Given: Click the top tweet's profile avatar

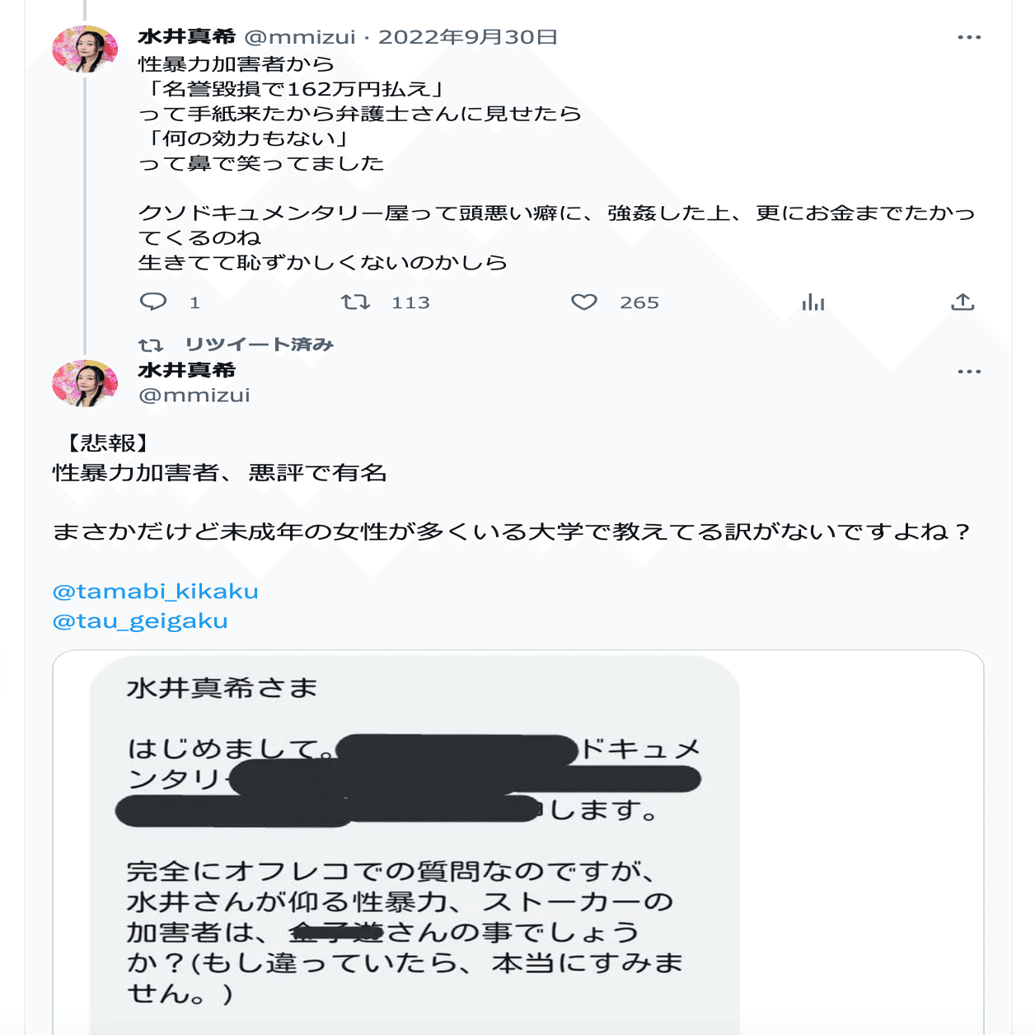Looking at the screenshot, I should pos(85,49).
